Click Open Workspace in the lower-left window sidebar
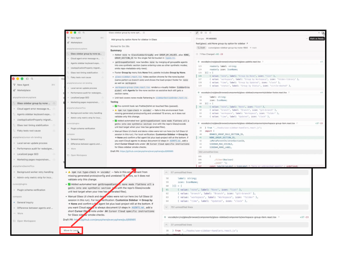 pos(26,221)
